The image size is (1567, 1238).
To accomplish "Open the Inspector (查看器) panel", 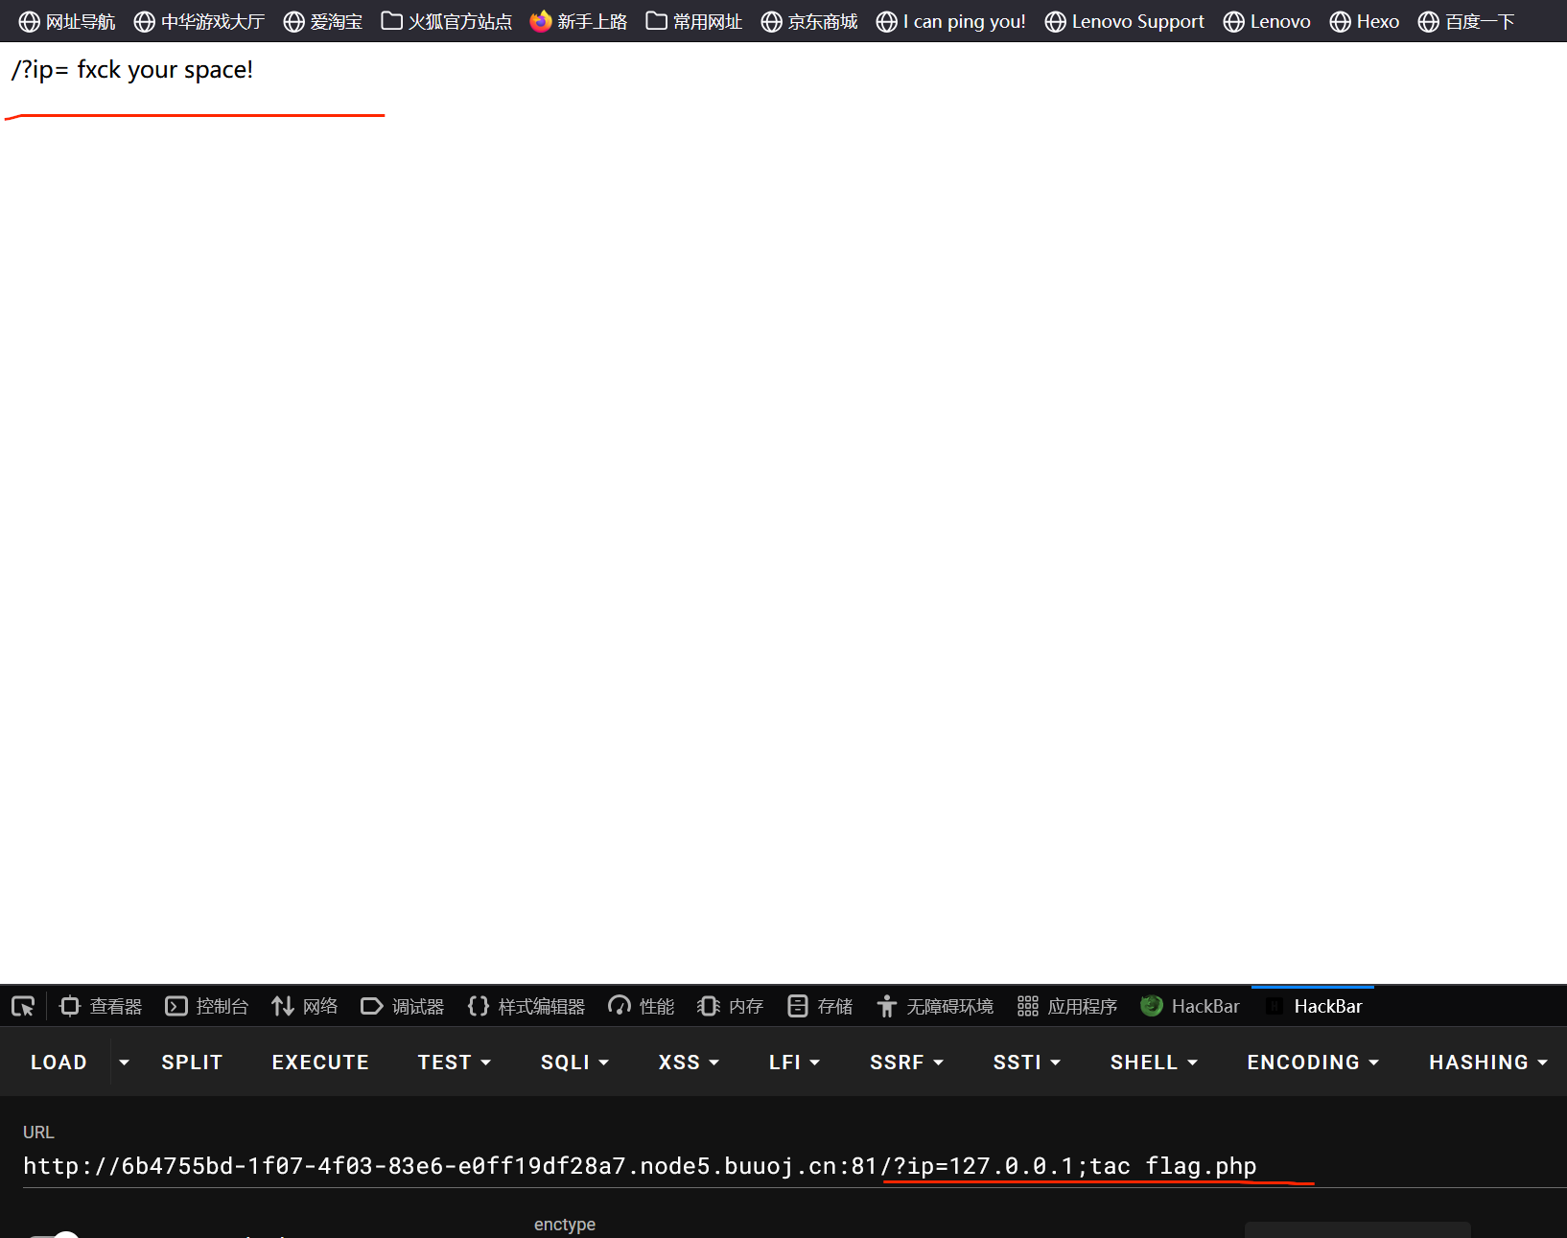I will (101, 1006).
